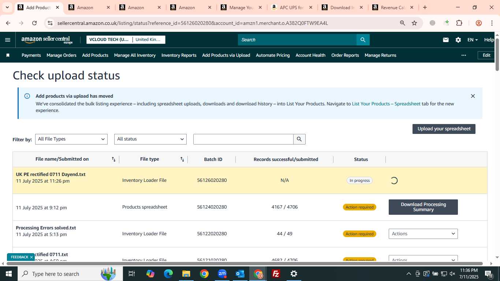Click the Seller Central search field
The image size is (500, 281).
[297, 40]
